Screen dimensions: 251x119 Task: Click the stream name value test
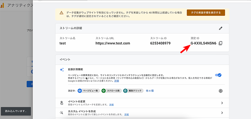[x=62, y=43]
